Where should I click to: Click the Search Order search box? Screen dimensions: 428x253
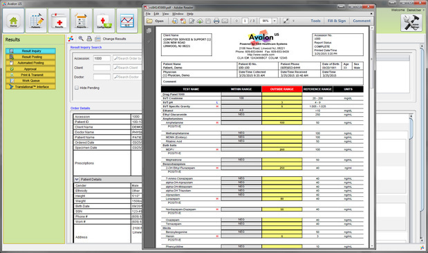(127, 58)
